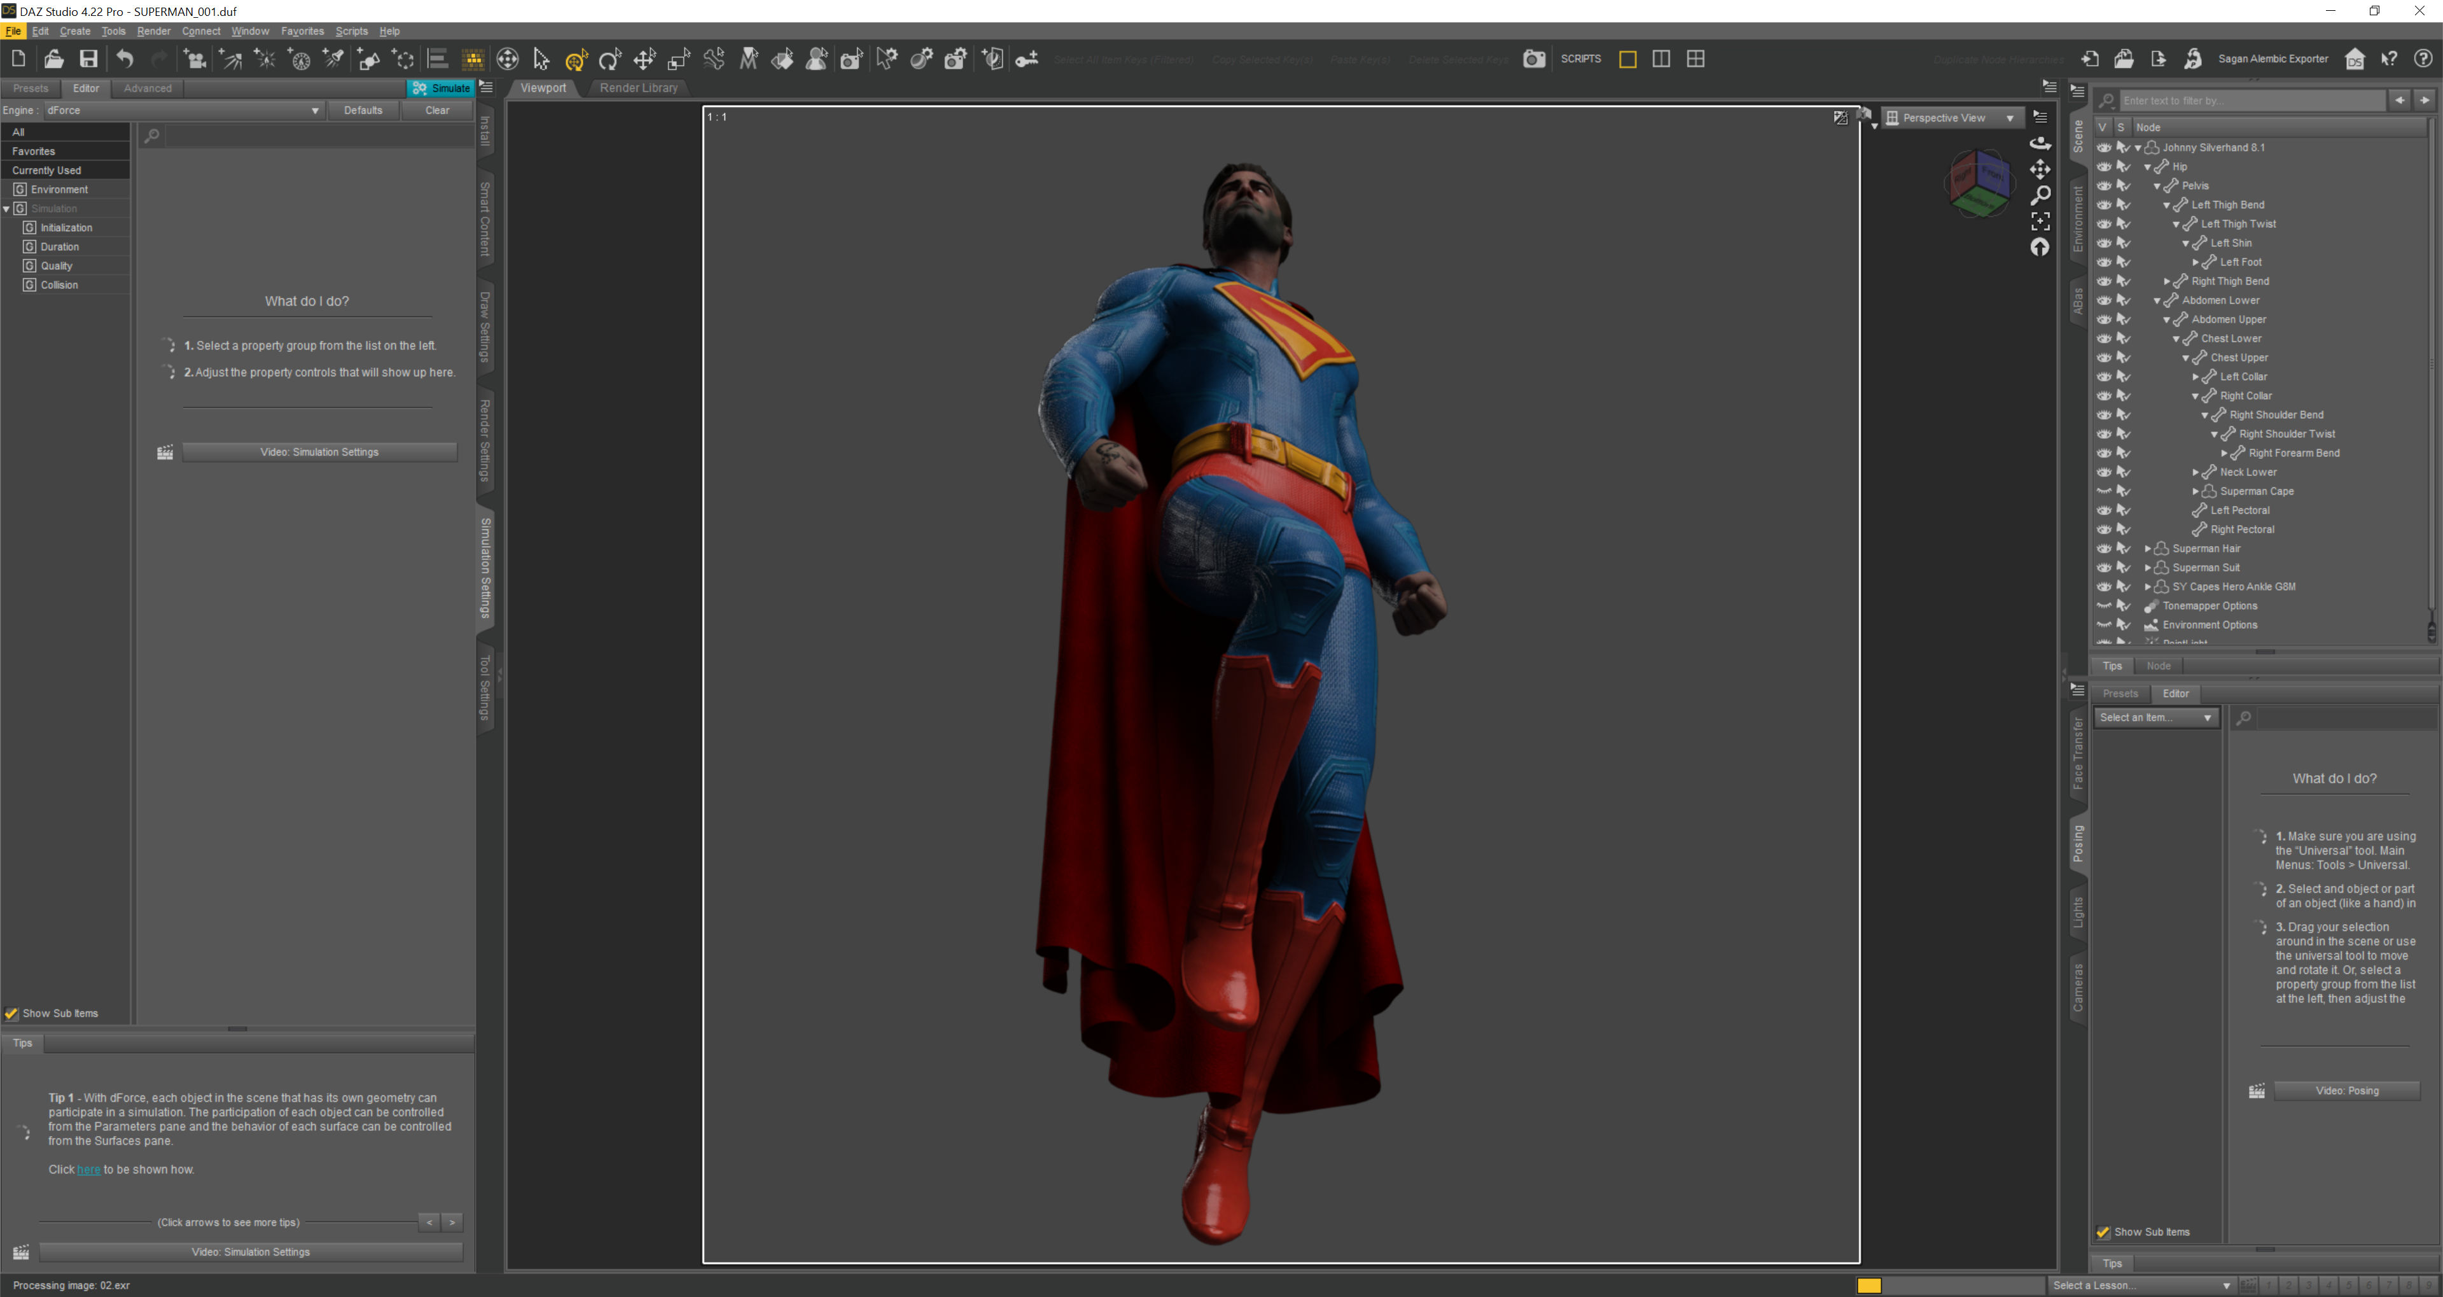Click the Video: Posing button
Screen dimensions: 2443x1297
[x=2347, y=1091]
